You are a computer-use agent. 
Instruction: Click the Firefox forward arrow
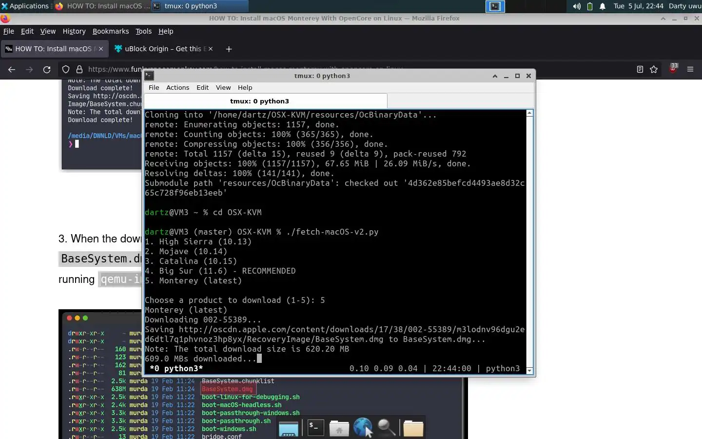click(29, 69)
